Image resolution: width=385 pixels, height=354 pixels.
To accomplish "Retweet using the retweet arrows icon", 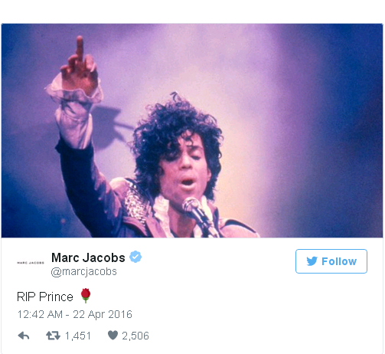I will click(x=53, y=336).
